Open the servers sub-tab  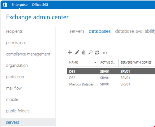point(77,31)
